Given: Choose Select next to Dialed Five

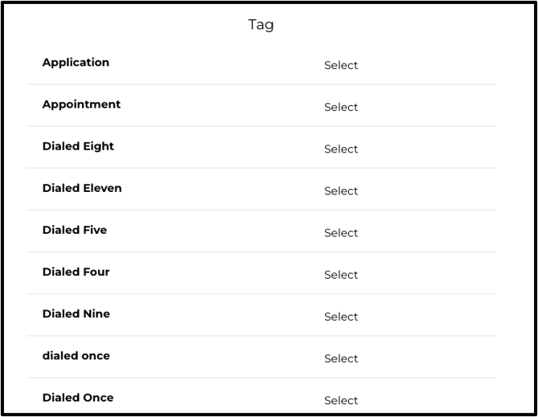Looking at the screenshot, I should coord(341,232).
